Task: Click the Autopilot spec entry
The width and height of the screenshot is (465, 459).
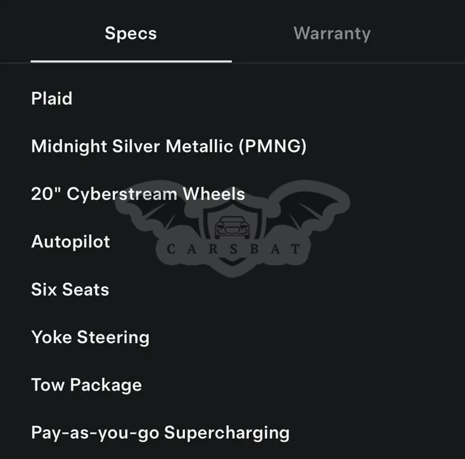Action: [x=70, y=241]
